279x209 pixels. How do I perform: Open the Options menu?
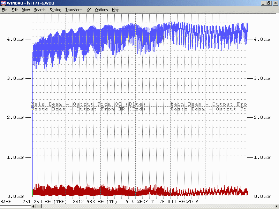[x=101, y=10]
